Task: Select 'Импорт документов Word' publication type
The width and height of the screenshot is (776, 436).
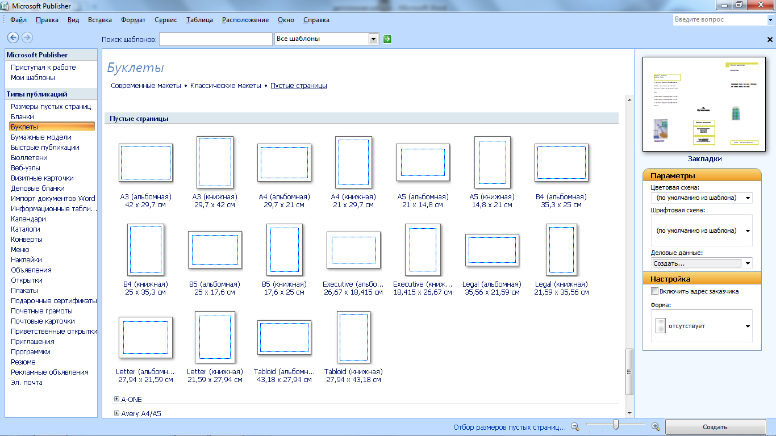Action: 53,199
